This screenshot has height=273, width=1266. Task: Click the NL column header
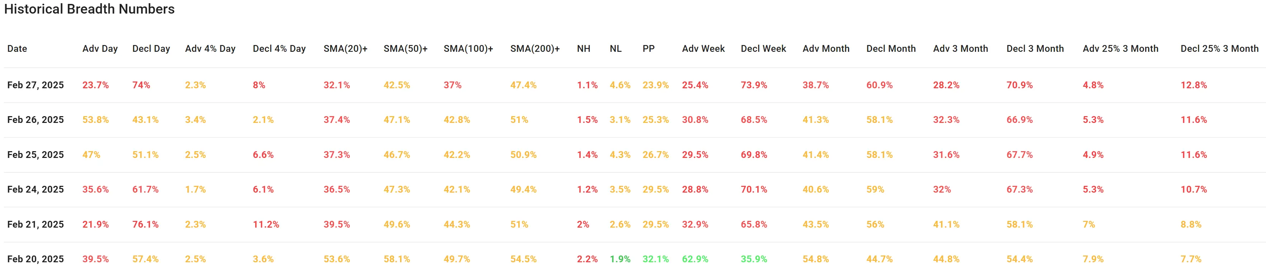pyautogui.click(x=615, y=49)
